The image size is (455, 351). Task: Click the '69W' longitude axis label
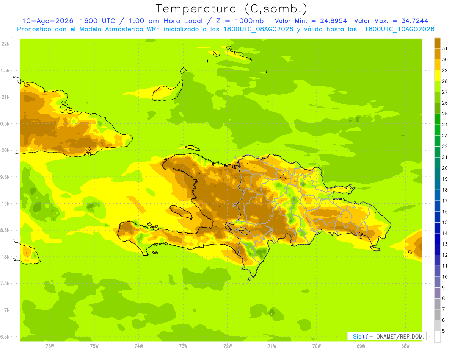tap(361, 346)
